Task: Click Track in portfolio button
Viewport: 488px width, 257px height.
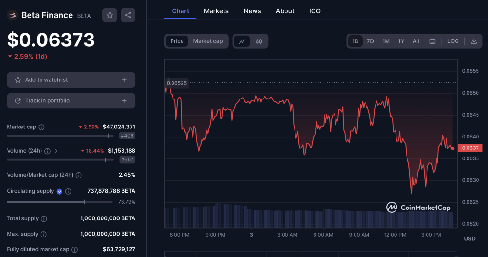Action: coord(71,101)
